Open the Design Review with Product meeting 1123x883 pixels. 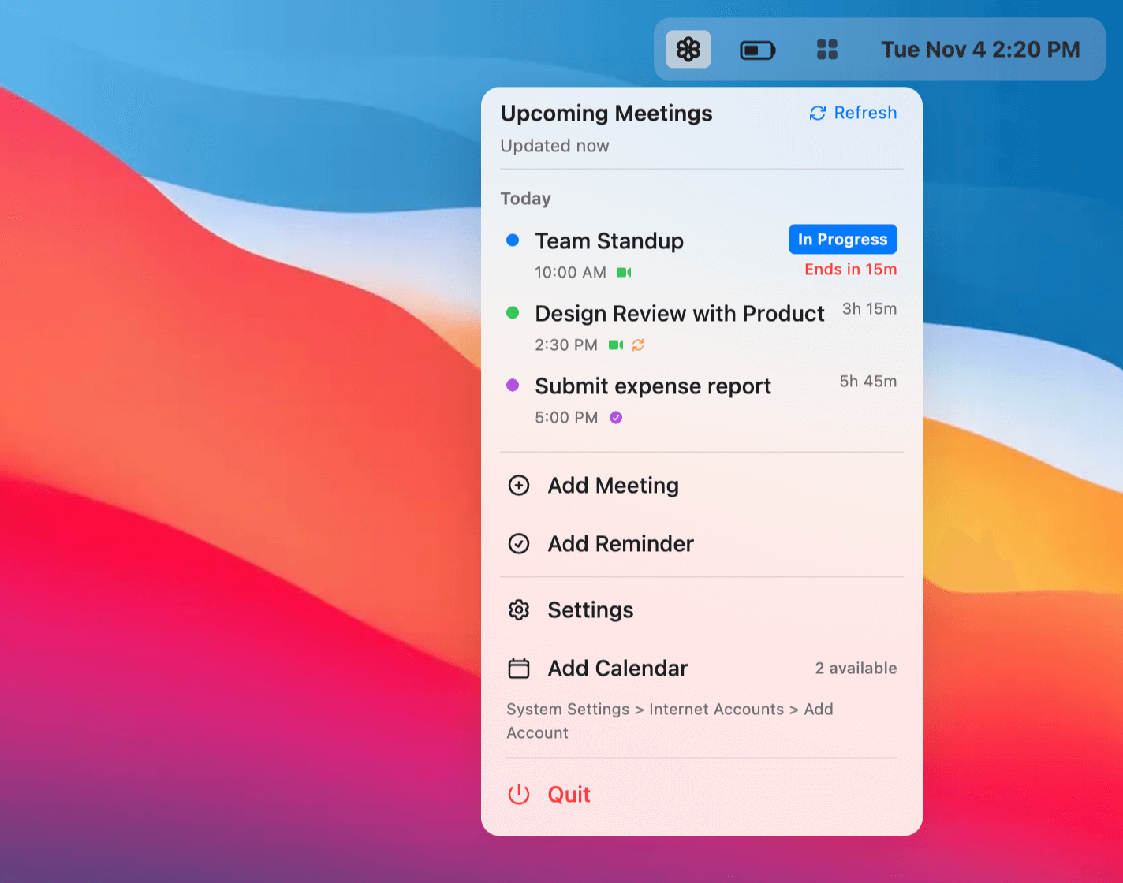coord(679,314)
